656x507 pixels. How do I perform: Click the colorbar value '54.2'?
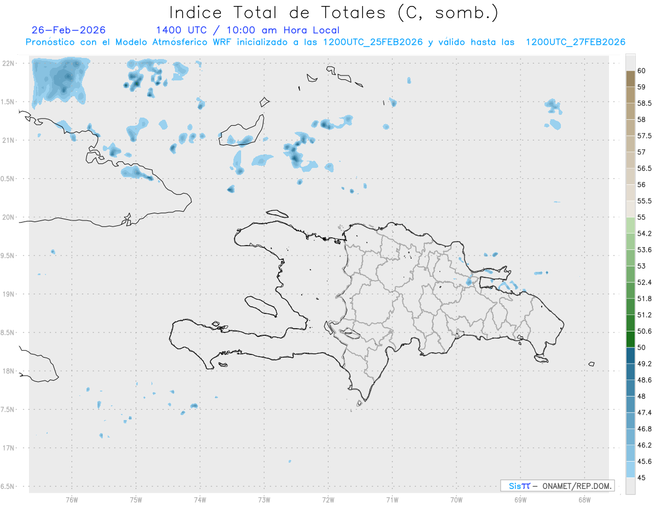[x=644, y=234]
